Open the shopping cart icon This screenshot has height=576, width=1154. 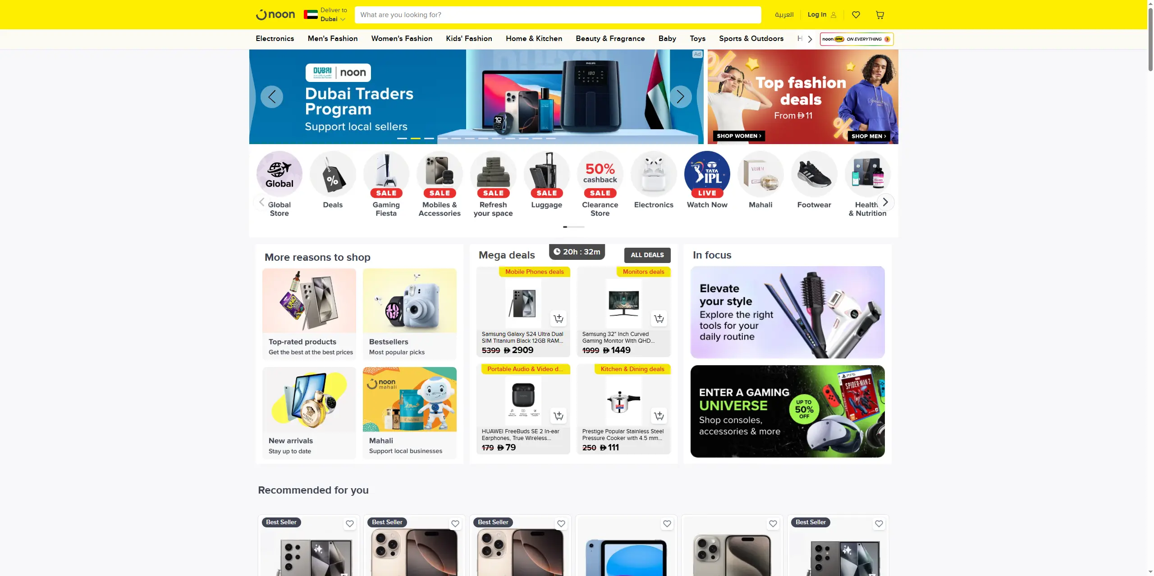point(879,15)
